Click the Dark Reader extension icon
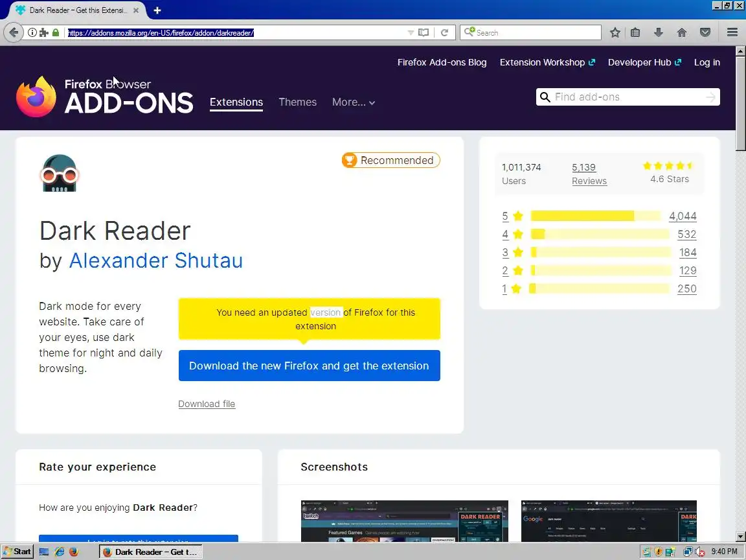746x560 pixels. pyautogui.click(x=60, y=173)
